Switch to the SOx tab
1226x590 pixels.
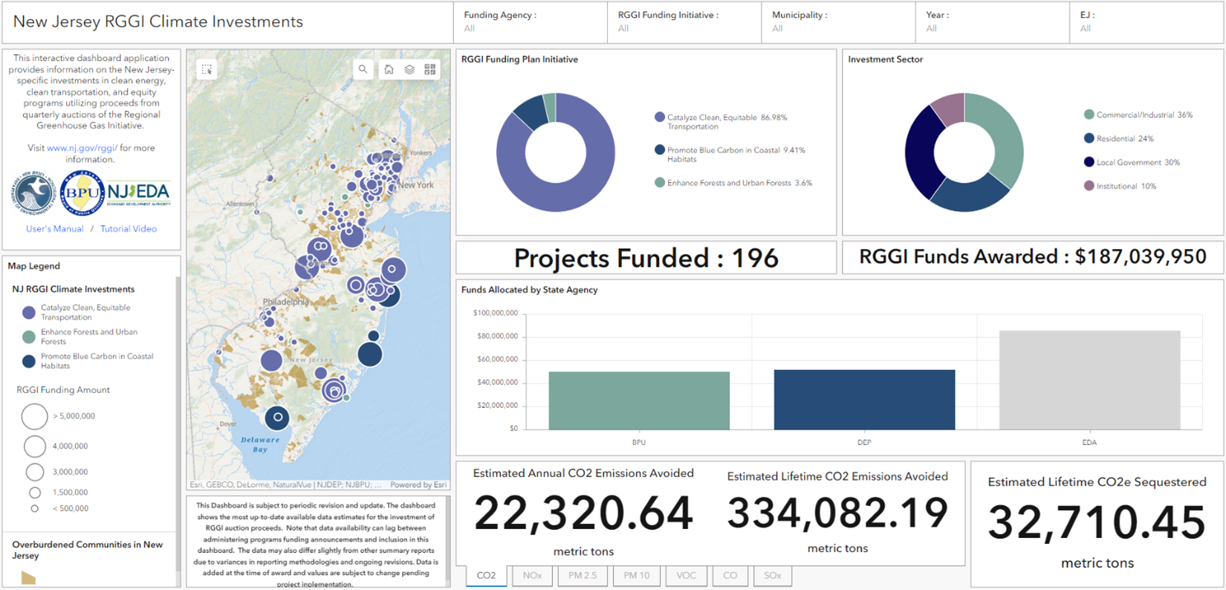773,576
